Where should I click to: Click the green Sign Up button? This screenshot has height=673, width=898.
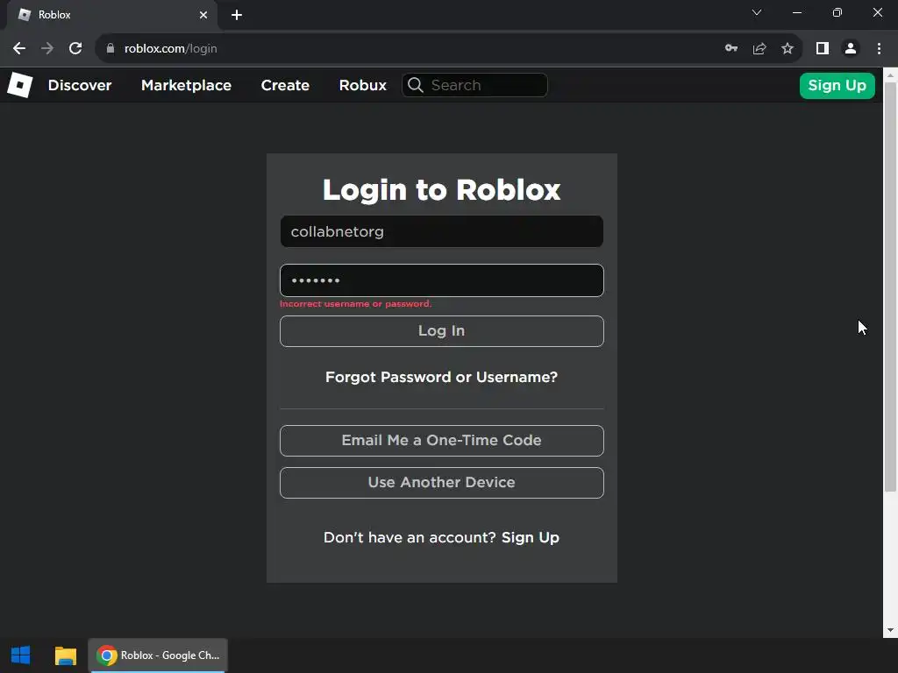[837, 85]
